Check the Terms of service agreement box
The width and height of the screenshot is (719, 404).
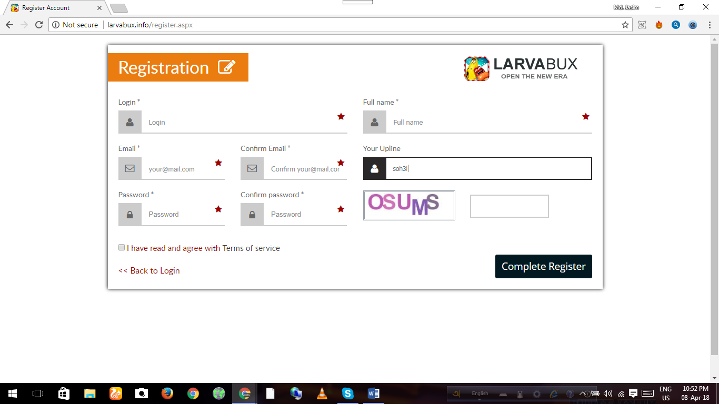pyautogui.click(x=122, y=247)
